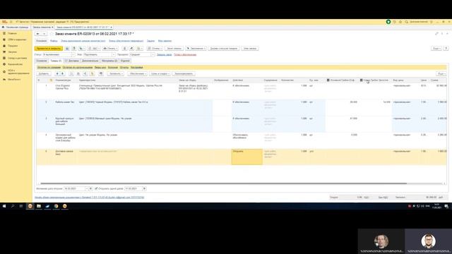Click the post document icon next to save
The height and width of the screenshot is (254, 452).
73,49
